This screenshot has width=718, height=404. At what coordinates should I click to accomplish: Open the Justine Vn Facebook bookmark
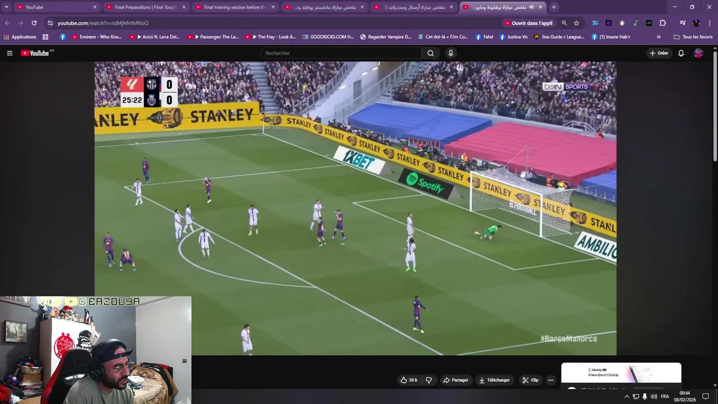click(513, 37)
